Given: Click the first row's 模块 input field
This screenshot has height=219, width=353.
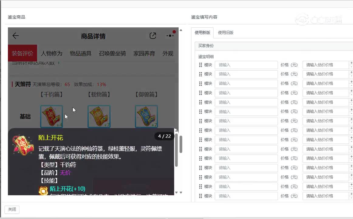Looking at the screenshot, I should (246, 65).
